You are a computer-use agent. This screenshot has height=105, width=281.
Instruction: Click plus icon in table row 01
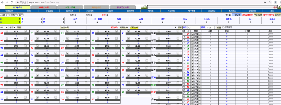point(192,34)
